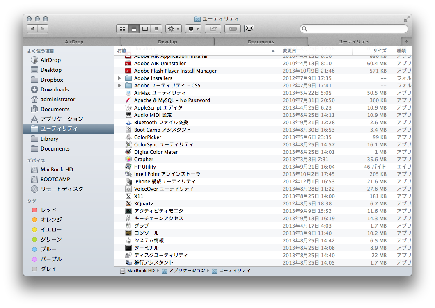Click the Edit Tags toolbar button
The width and height of the screenshot is (435, 308).
(232, 29)
